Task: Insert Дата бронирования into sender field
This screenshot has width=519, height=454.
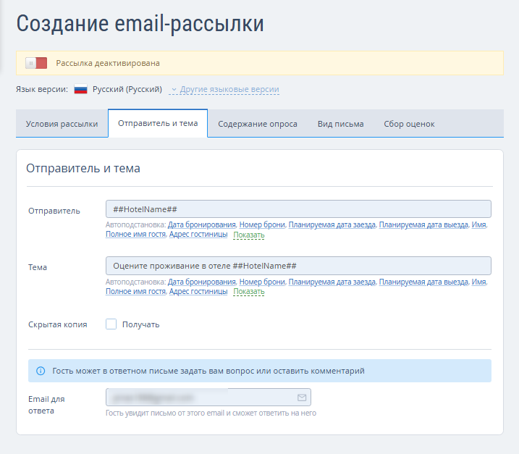Action: click(201, 225)
